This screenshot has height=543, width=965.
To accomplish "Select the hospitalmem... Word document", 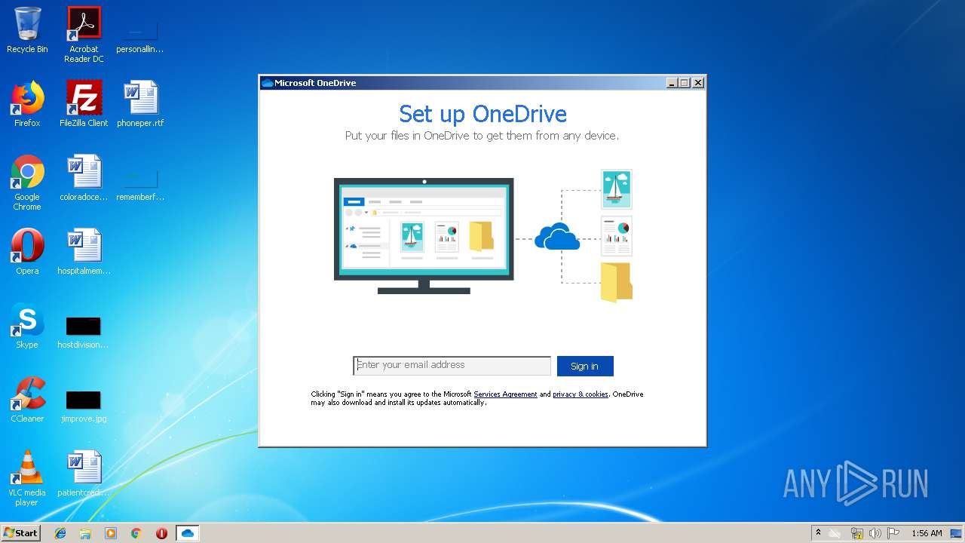I will pos(84,252).
